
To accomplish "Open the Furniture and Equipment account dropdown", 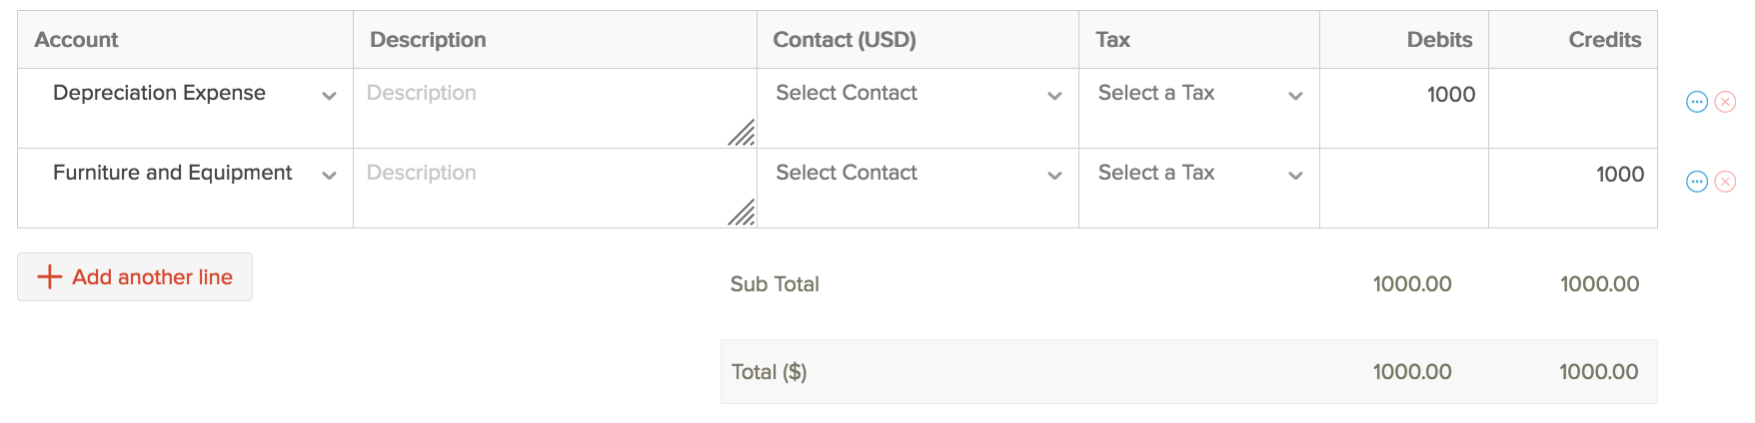I will pyautogui.click(x=329, y=176).
